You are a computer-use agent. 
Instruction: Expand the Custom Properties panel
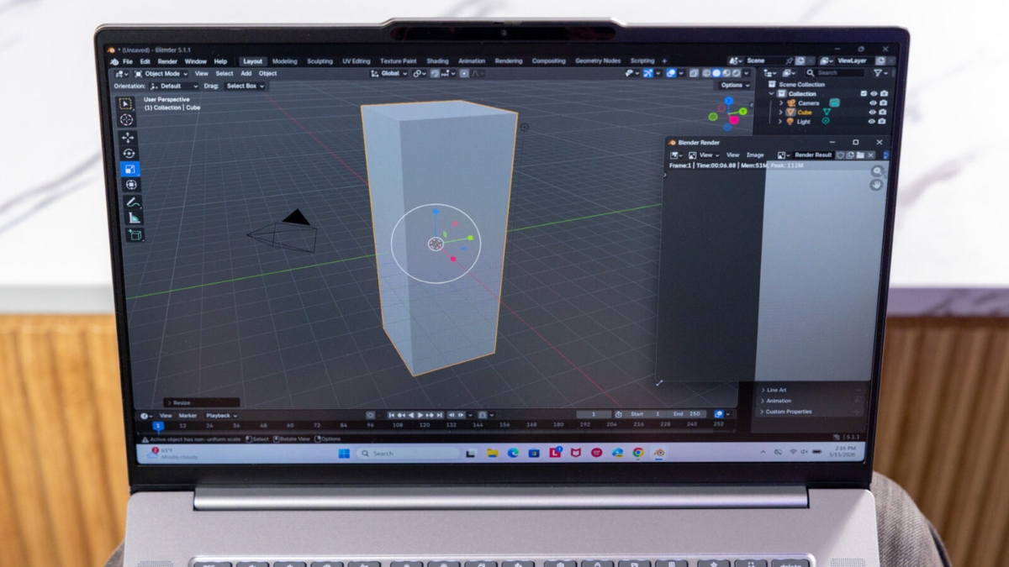[788, 412]
